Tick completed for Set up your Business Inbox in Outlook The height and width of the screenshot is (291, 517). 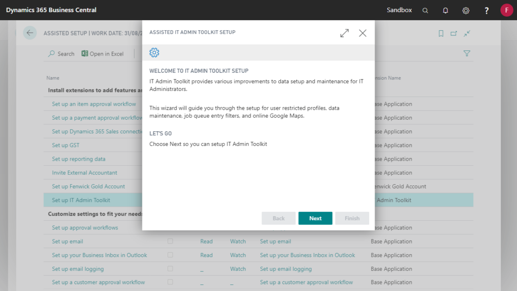pos(170,255)
